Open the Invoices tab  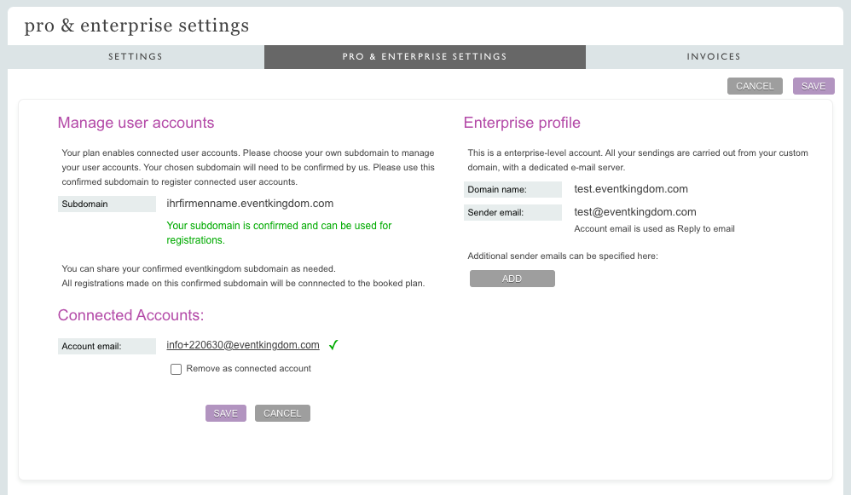tap(714, 57)
